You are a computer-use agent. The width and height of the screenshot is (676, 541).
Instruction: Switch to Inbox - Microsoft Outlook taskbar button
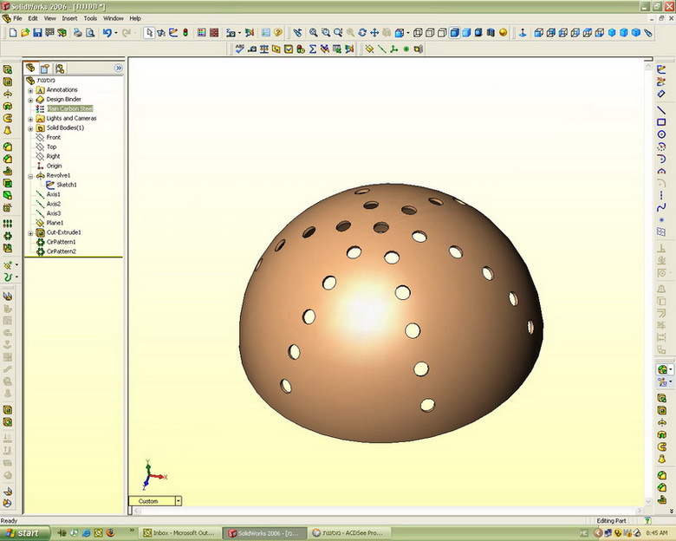coord(178,532)
